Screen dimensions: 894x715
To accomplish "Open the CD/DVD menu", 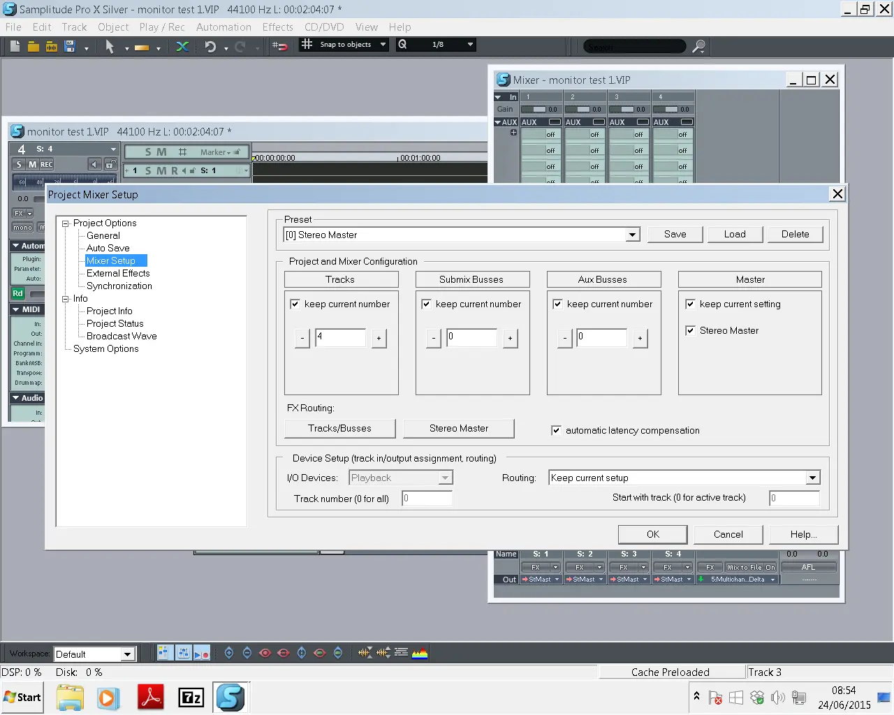I will (324, 27).
